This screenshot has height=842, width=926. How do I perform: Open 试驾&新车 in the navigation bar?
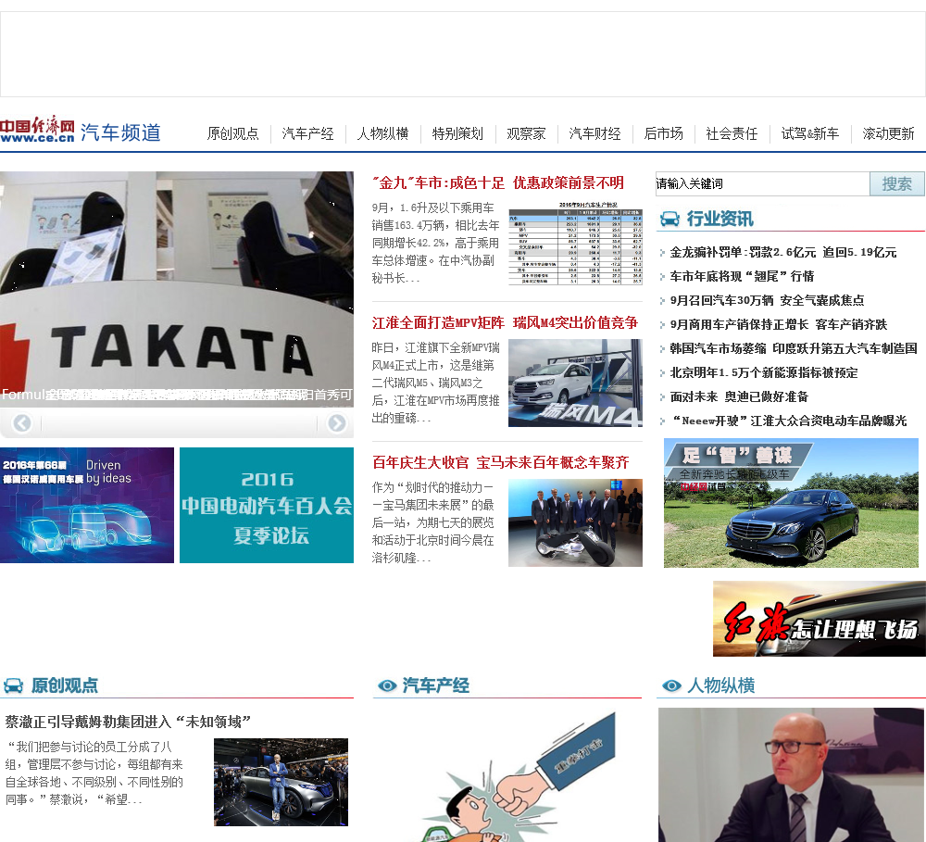(809, 133)
